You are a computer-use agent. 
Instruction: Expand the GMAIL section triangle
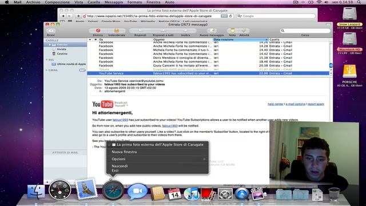tap(46, 70)
